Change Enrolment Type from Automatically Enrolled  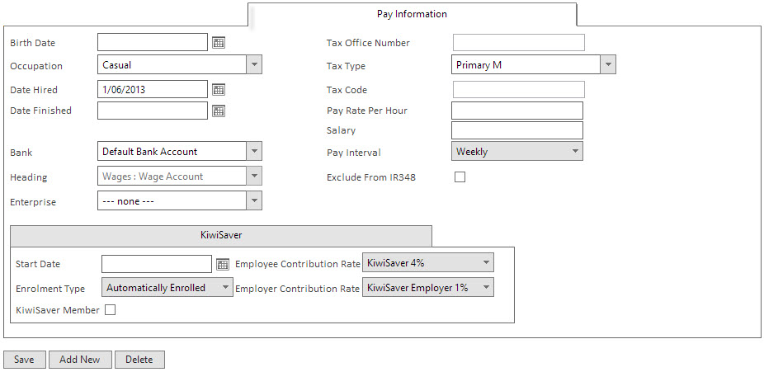tap(167, 288)
